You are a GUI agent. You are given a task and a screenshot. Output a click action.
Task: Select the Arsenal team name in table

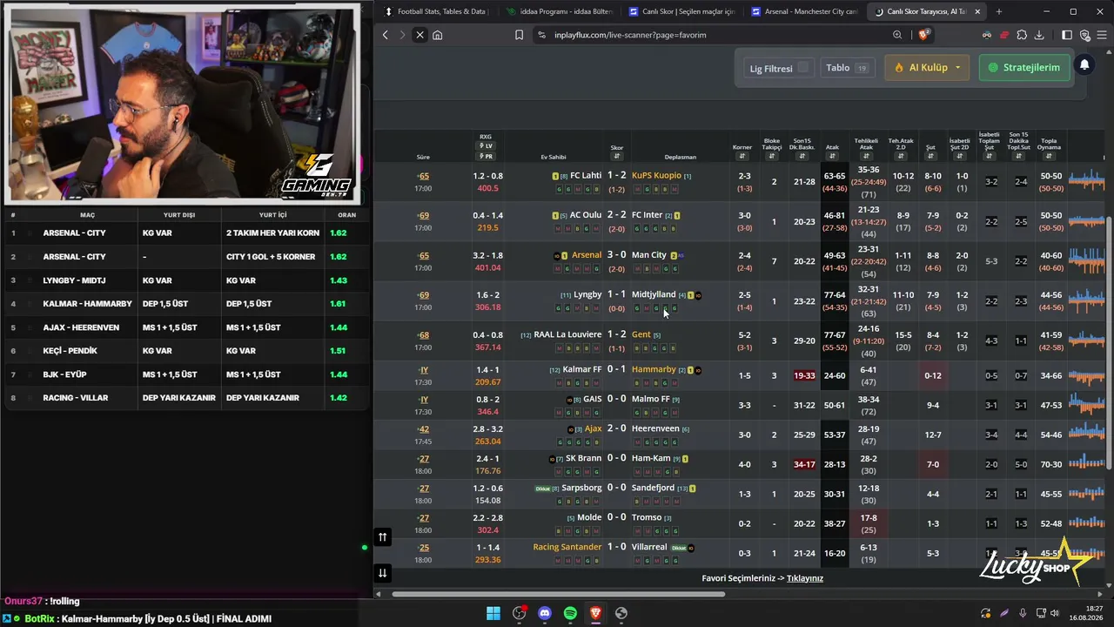[x=587, y=255]
